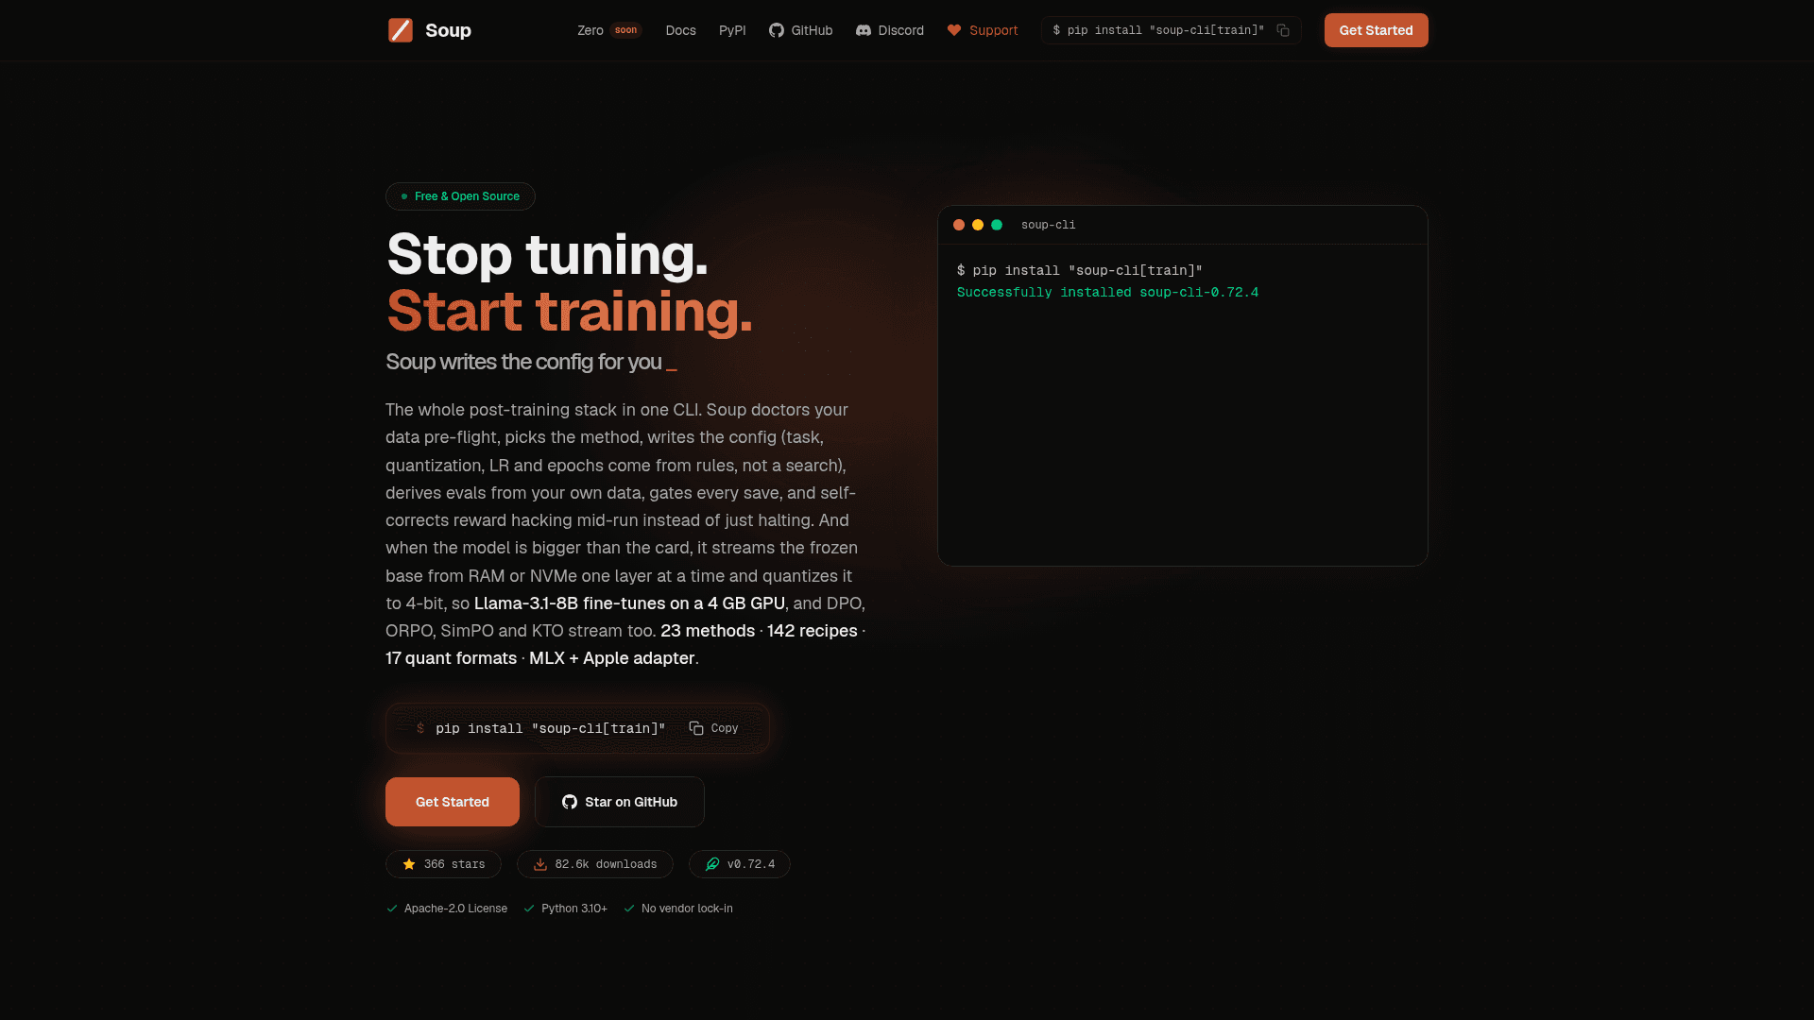
Task: Click the Discord icon in navbar
Action: click(864, 30)
